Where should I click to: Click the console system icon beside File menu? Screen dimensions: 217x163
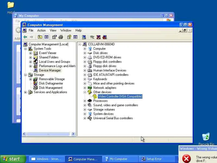coord(24,30)
